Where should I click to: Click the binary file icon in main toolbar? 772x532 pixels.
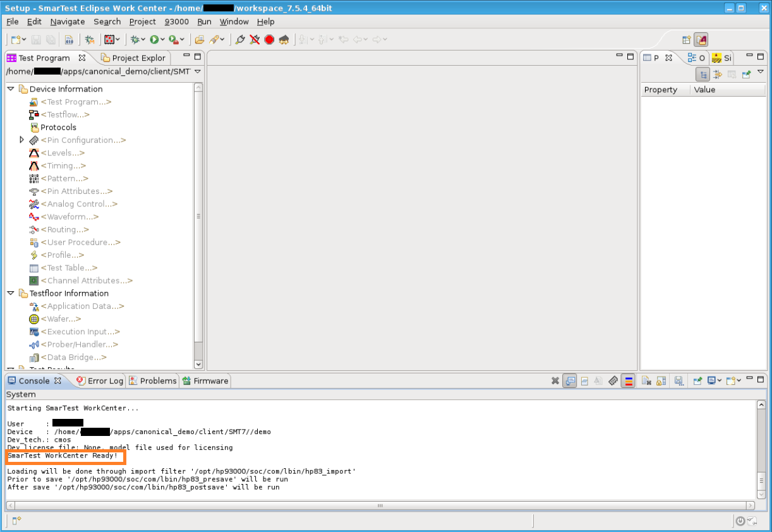(x=69, y=40)
